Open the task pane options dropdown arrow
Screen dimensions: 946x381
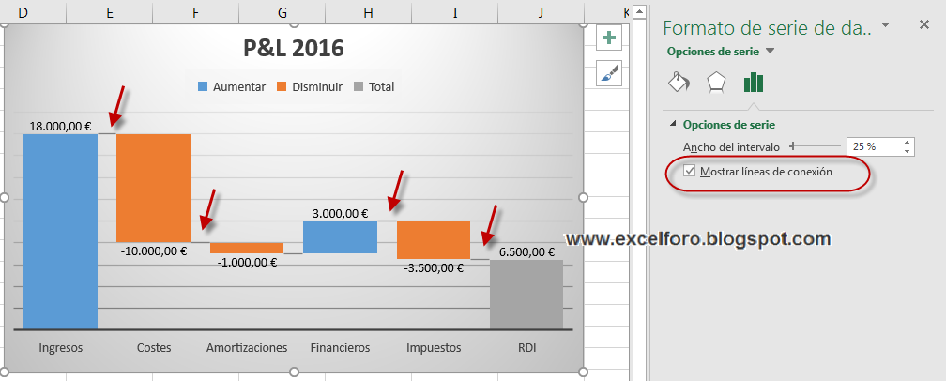pos(885,24)
